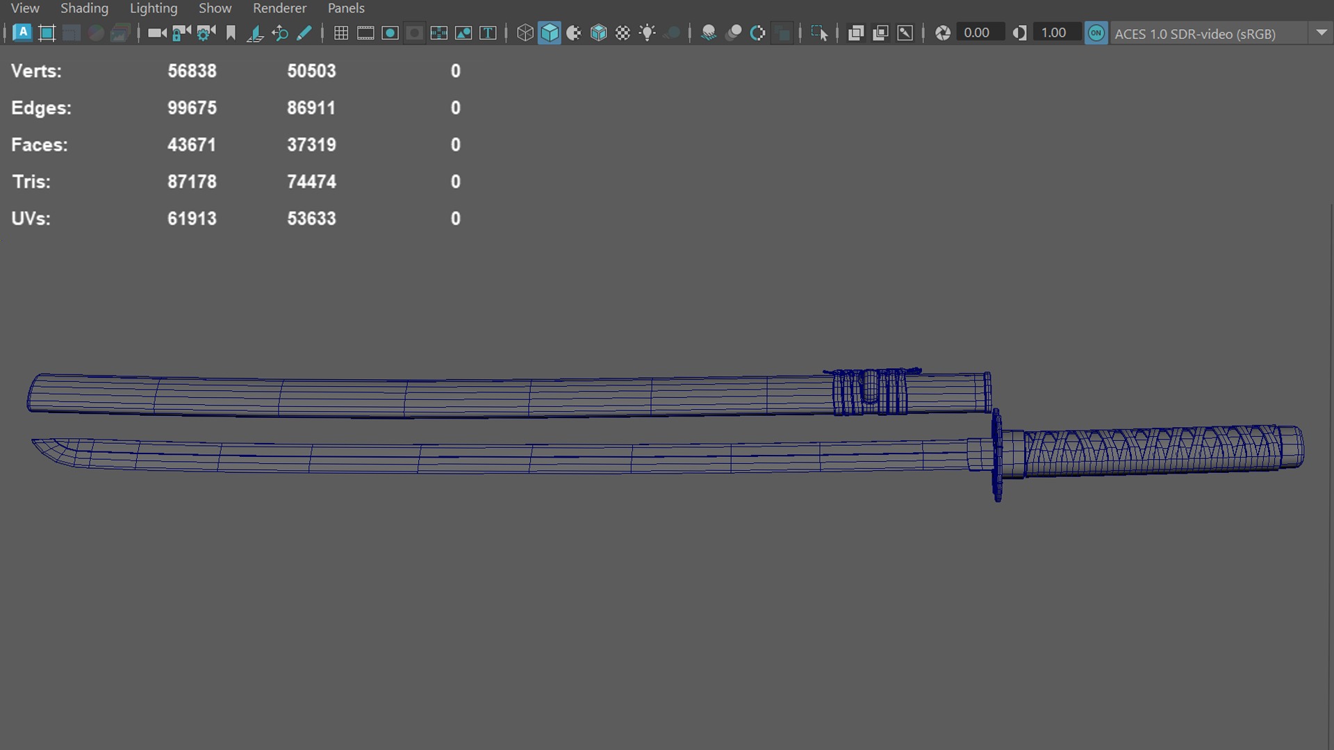
Task: Toggle color management ON button
Action: tap(1096, 33)
